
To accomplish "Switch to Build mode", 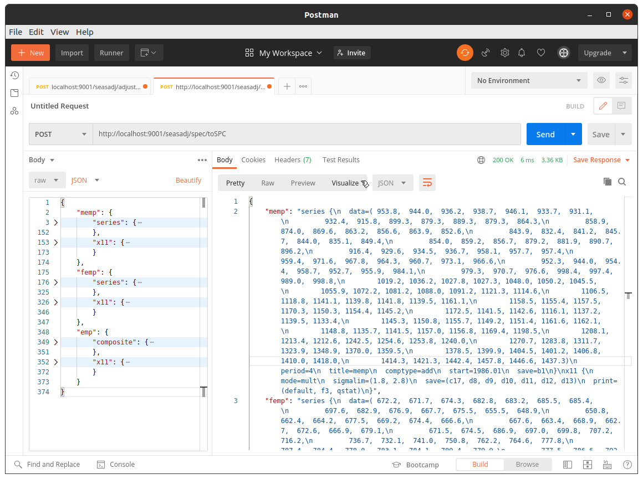I will (x=480, y=464).
